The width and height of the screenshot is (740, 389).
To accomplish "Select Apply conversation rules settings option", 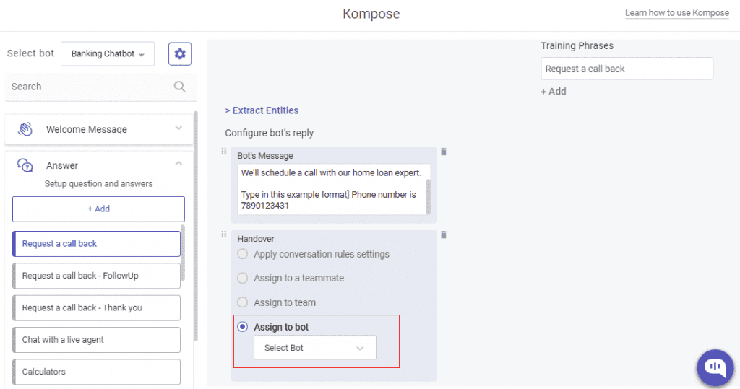I will tap(243, 254).
